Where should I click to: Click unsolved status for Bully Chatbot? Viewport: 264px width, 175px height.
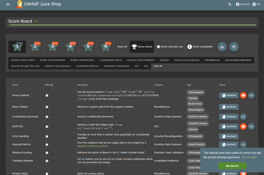[x=229, y=107]
